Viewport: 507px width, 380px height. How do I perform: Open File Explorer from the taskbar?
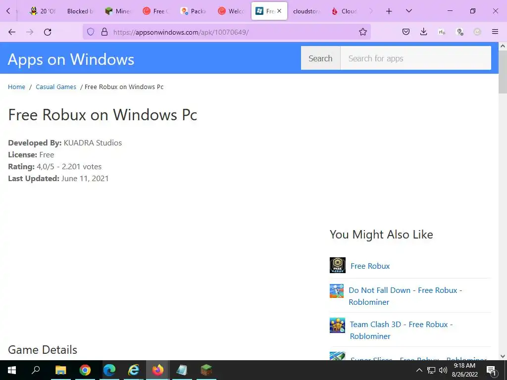(x=60, y=370)
